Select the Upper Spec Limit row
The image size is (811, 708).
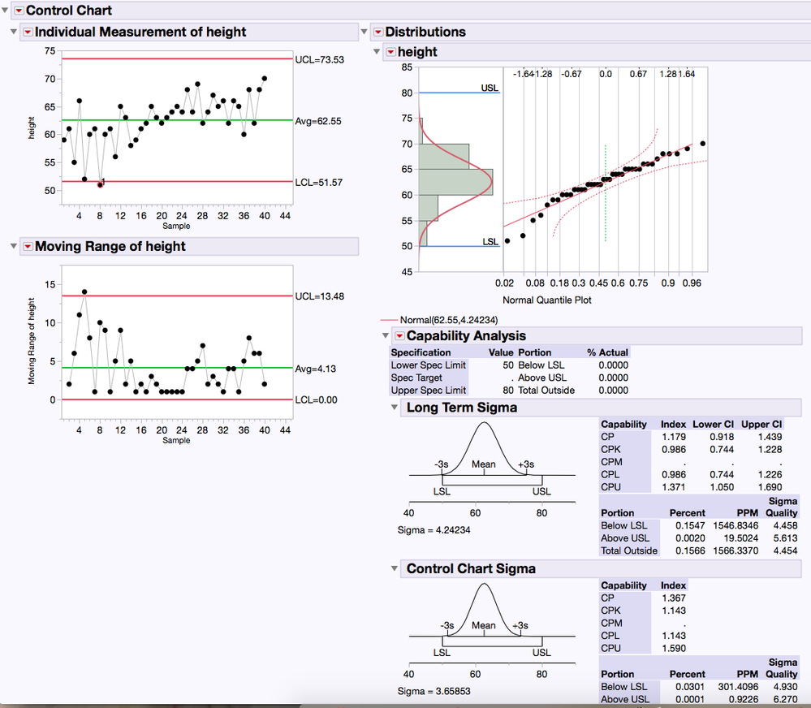tap(510, 391)
